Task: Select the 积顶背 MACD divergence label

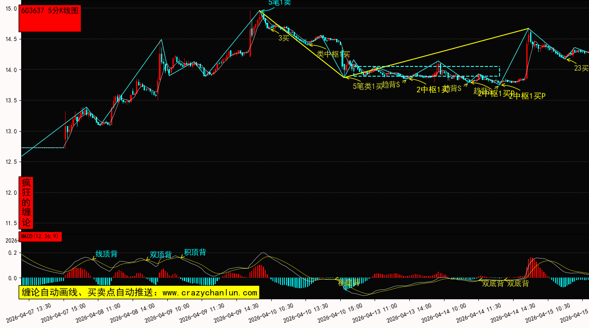Action: [195, 252]
